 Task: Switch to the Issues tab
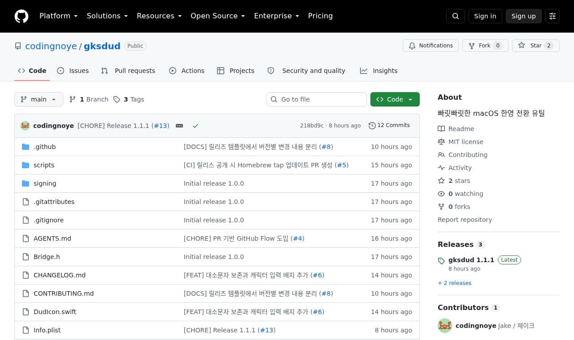[73, 71]
